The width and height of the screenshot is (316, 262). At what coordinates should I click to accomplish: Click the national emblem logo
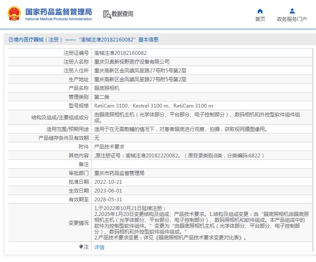tap(14, 13)
